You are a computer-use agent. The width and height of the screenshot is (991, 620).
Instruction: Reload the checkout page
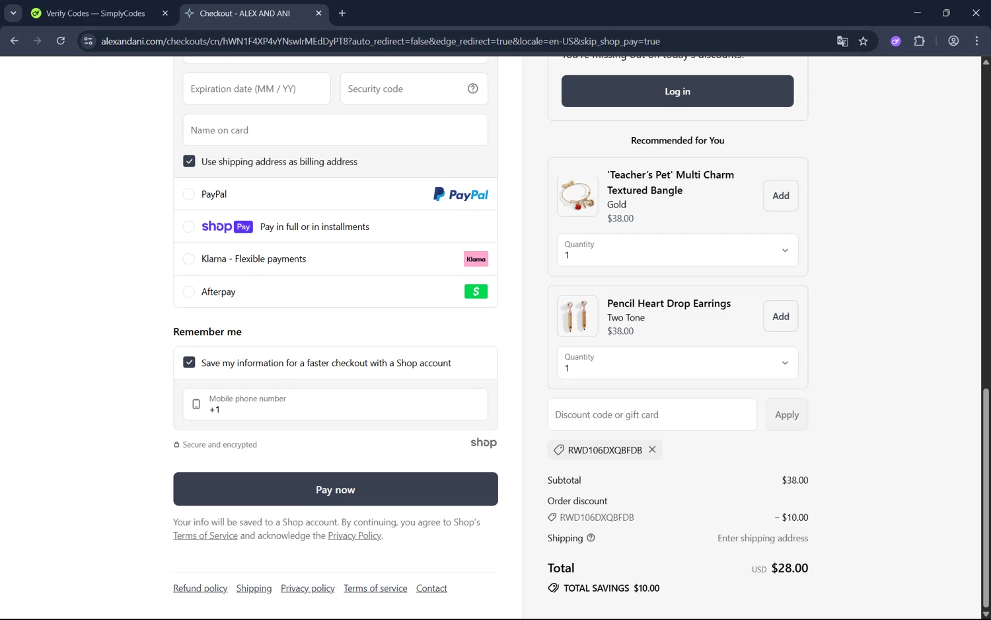tap(60, 41)
